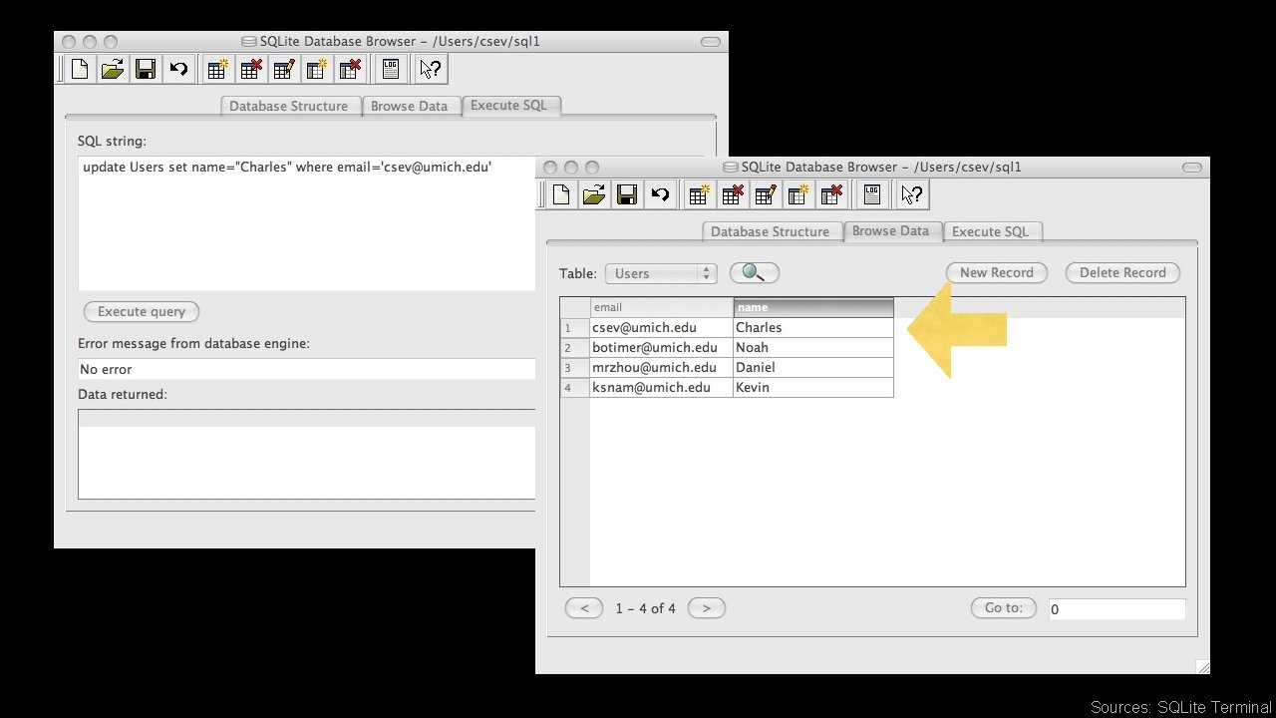Click the name column header
The height and width of the screenshot is (718, 1276).
tap(813, 307)
